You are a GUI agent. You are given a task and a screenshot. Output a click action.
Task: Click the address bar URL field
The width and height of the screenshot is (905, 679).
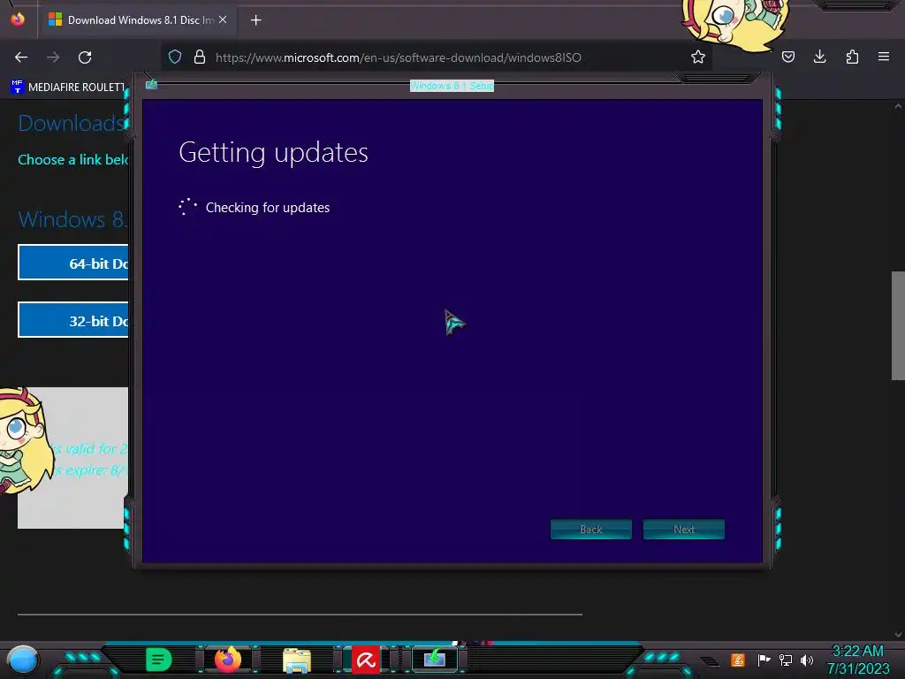coord(436,57)
